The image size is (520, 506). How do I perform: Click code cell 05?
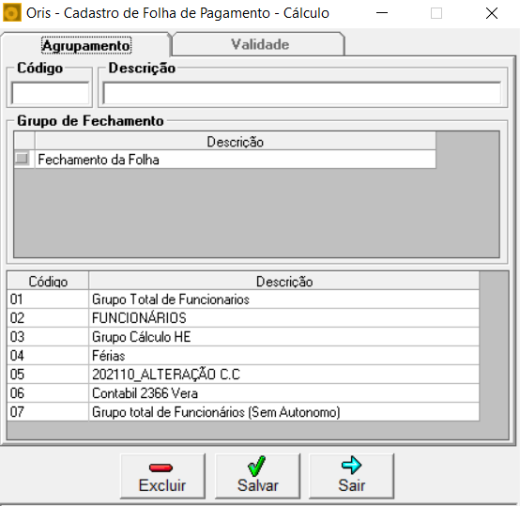click(48, 375)
